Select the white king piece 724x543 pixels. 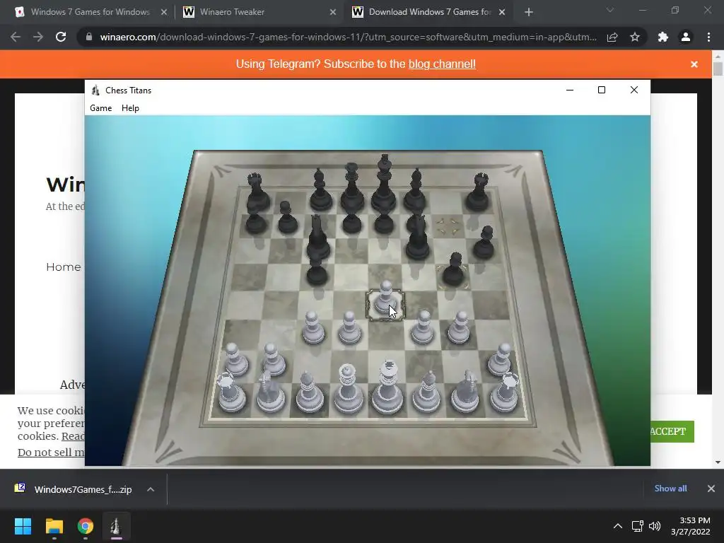coord(388,388)
